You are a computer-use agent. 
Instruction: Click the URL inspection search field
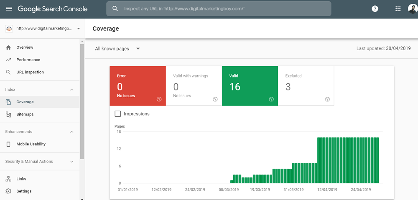coord(219,9)
